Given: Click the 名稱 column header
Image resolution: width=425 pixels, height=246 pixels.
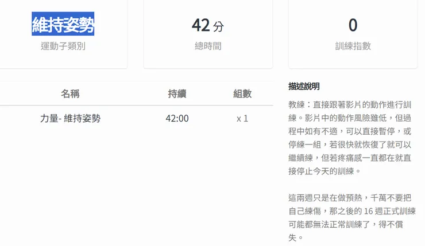Looking at the screenshot, I should click(70, 93).
